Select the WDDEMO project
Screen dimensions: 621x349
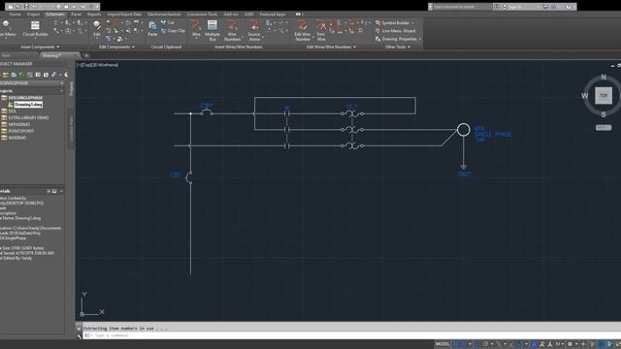click(17, 138)
